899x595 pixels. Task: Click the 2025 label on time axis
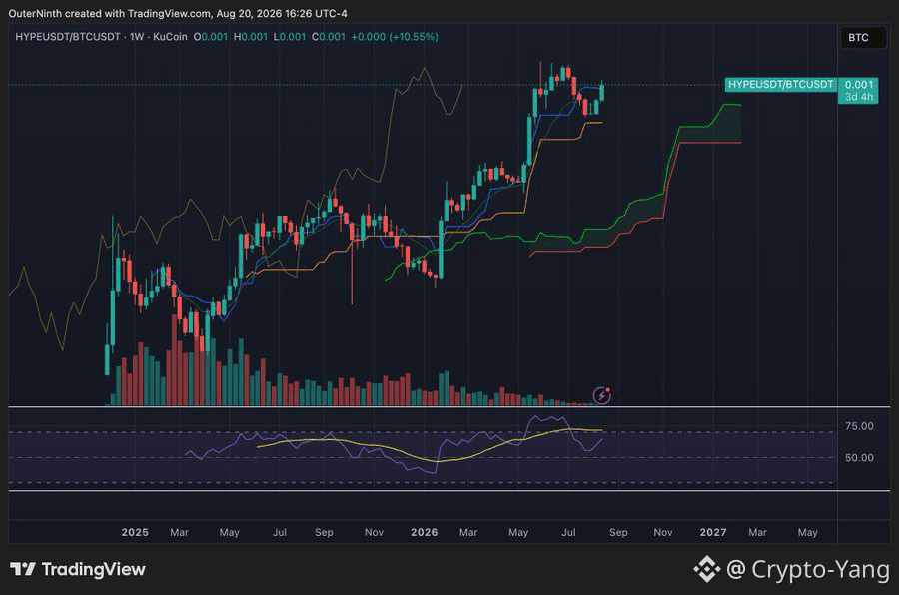(x=135, y=532)
